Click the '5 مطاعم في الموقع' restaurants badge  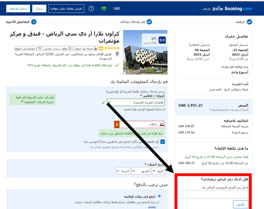pos(28,49)
